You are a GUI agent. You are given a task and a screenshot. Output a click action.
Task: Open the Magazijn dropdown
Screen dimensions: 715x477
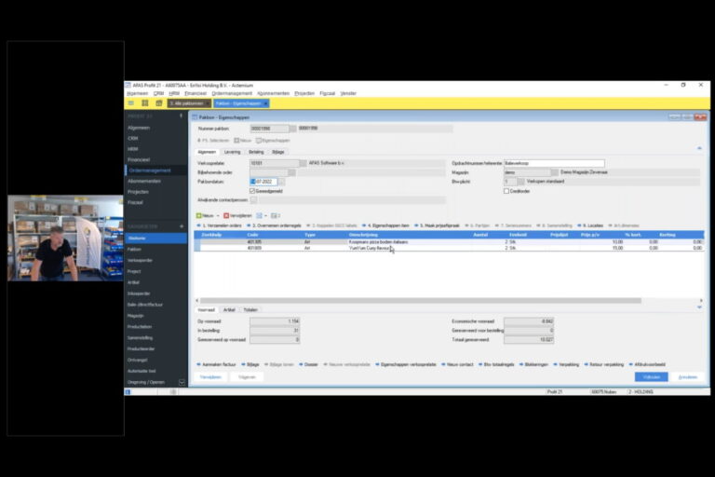click(x=554, y=172)
